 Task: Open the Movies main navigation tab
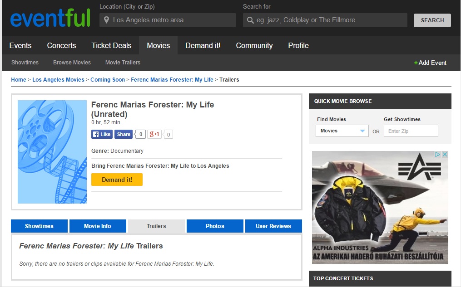158,45
